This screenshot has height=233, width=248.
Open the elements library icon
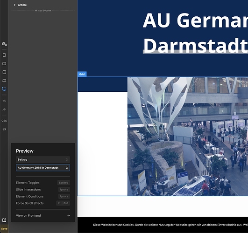[4, 44]
